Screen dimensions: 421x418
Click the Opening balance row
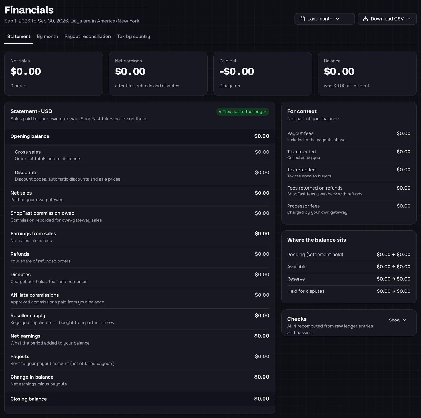(x=140, y=136)
